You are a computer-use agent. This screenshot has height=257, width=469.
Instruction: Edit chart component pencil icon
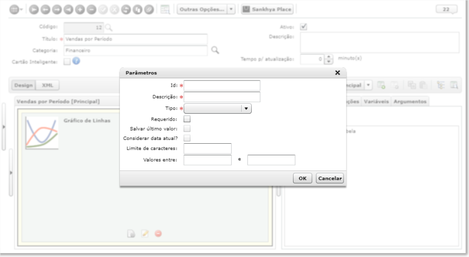[x=145, y=234]
